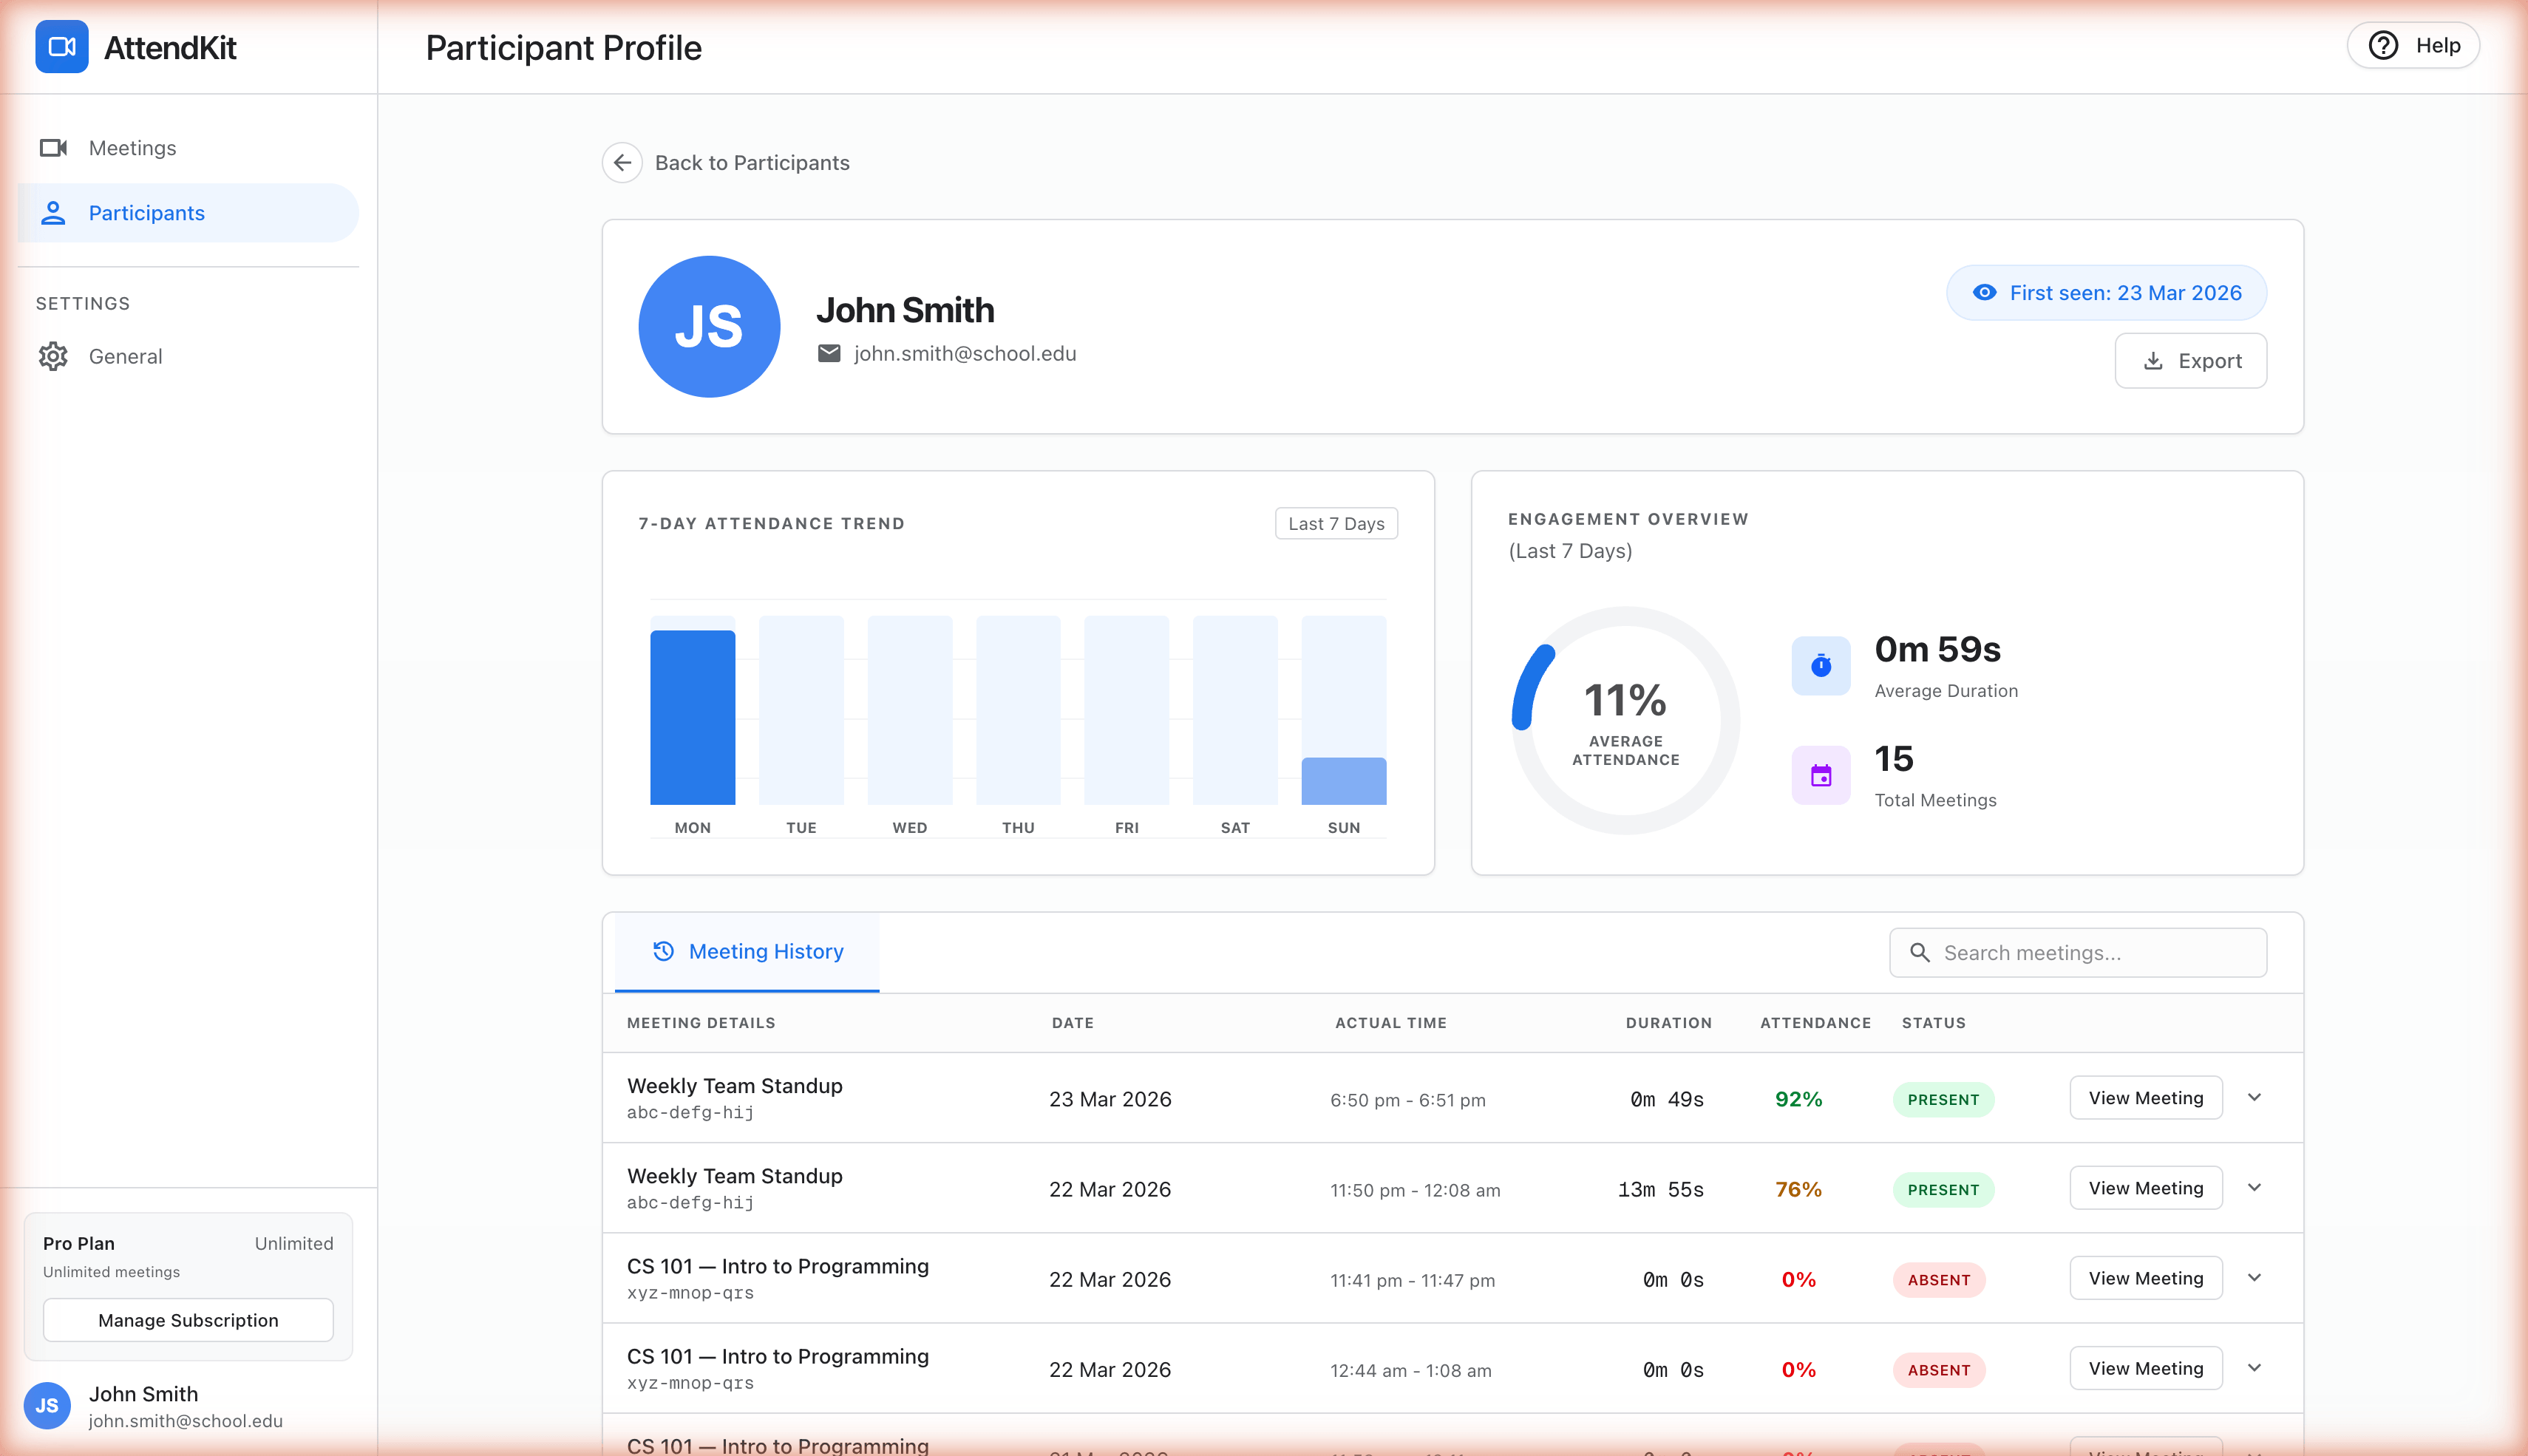The width and height of the screenshot is (2528, 1456).
Task: Expand the 11:50 pm Weekly Team Standup row
Action: point(2254,1188)
